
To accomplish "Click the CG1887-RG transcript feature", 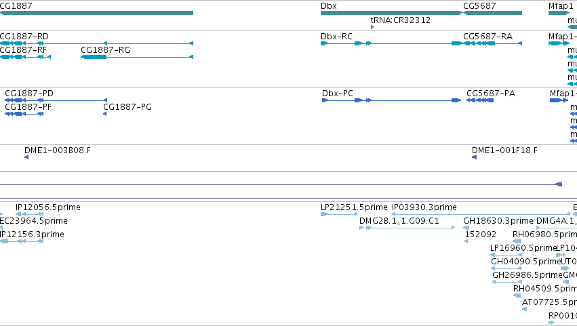I will pos(137,57).
